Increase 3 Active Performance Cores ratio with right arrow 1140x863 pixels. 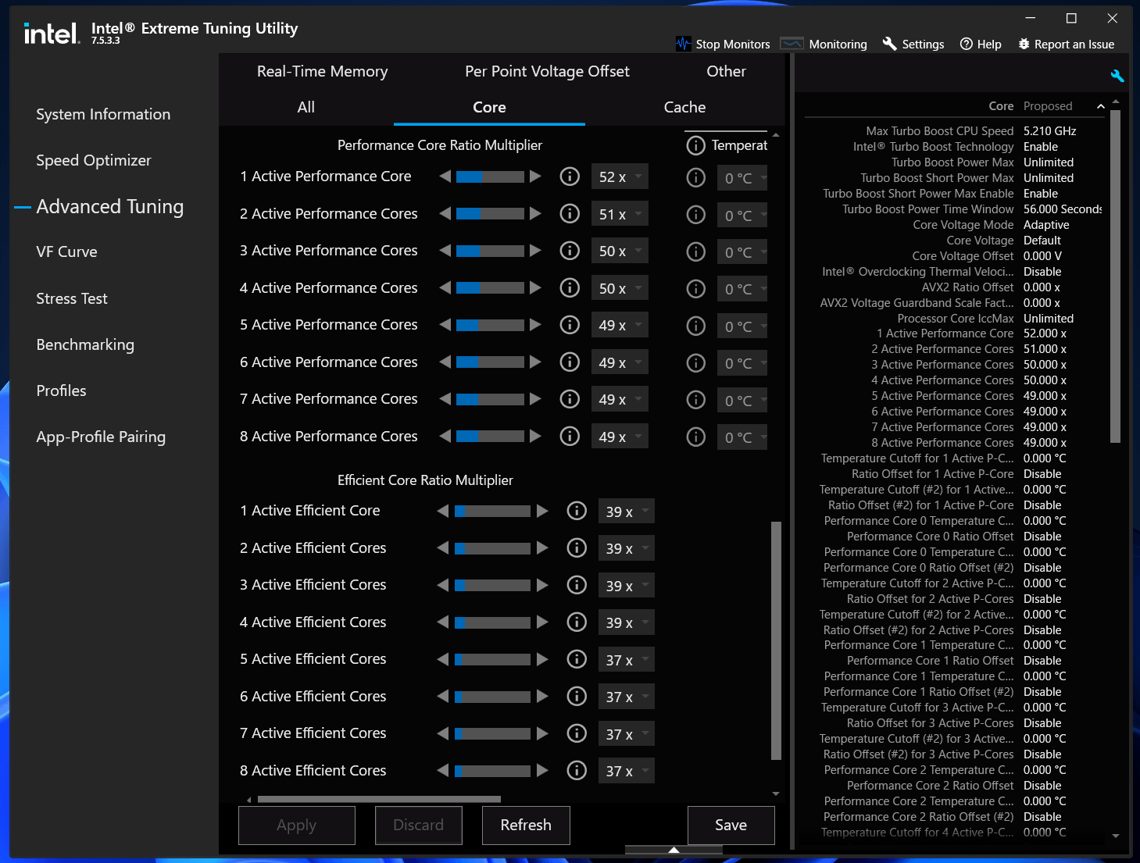point(535,251)
